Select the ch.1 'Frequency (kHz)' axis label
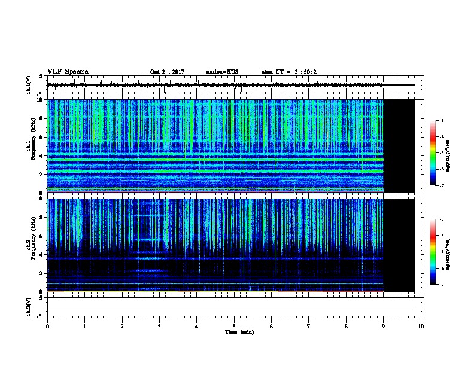The width and height of the screenshot is (474, 366). 34,139
